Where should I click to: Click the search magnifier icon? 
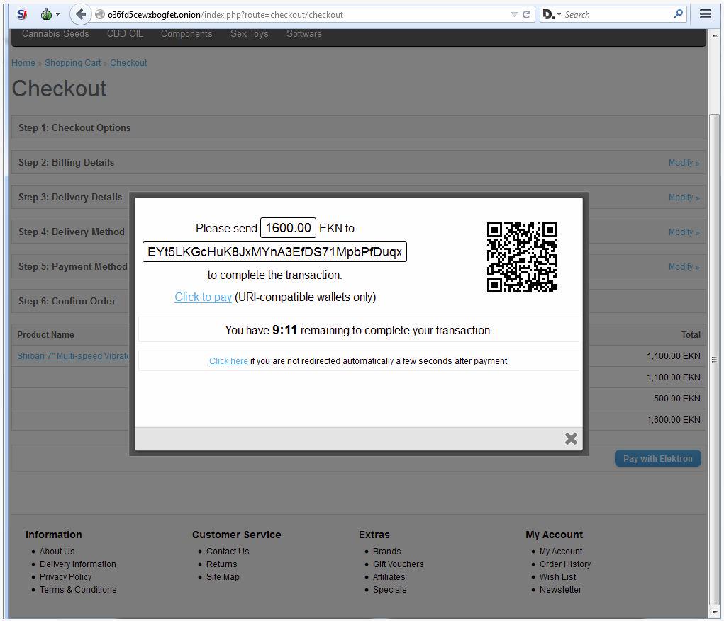point(678,14)
